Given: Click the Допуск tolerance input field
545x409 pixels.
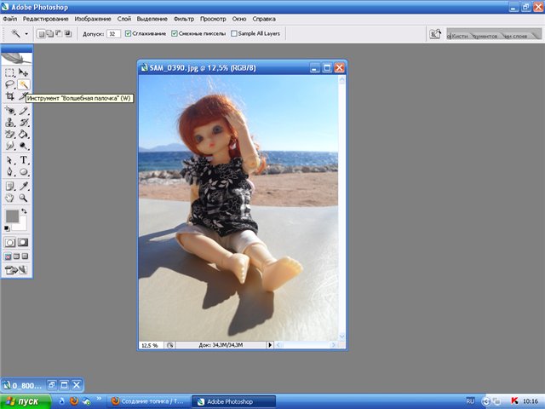Looking at the screenshot, I should pyautogui.click(x=113, y=34).
